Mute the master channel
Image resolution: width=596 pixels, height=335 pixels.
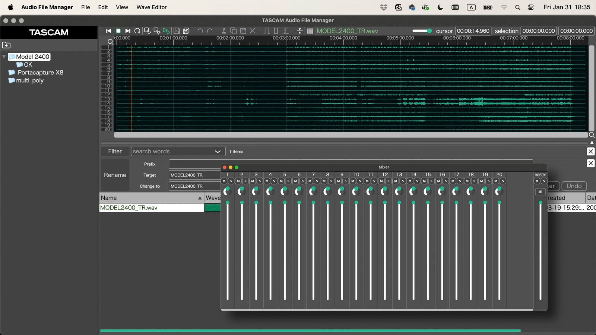coord(537,181)
